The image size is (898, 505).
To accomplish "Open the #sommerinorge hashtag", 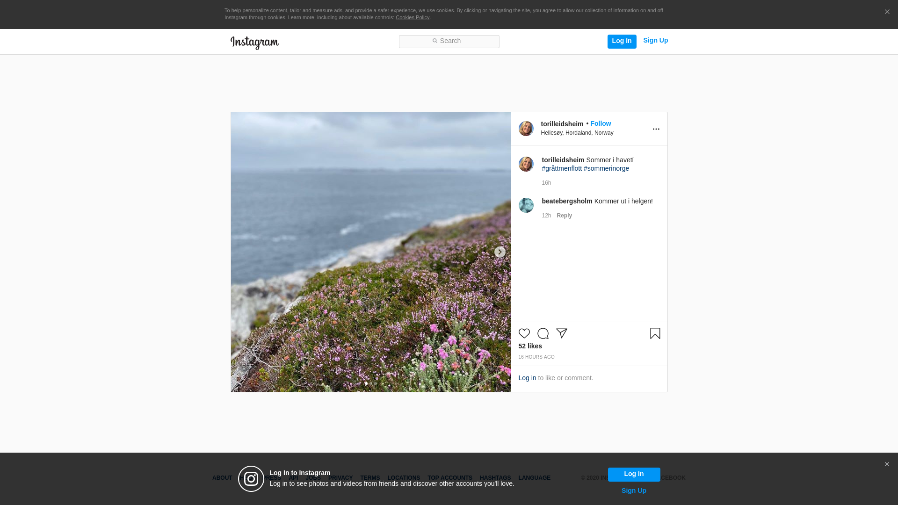I will pyautogui.click(x=606, y=168).
